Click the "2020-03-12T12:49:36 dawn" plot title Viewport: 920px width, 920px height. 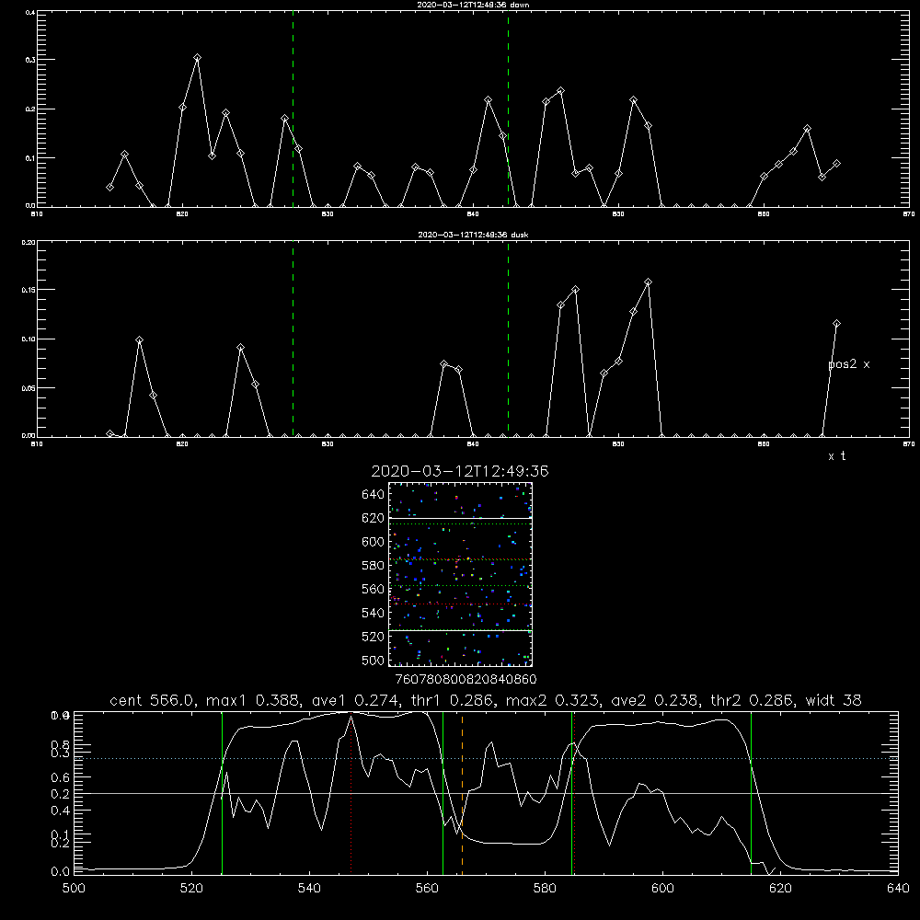click(473, 5)
